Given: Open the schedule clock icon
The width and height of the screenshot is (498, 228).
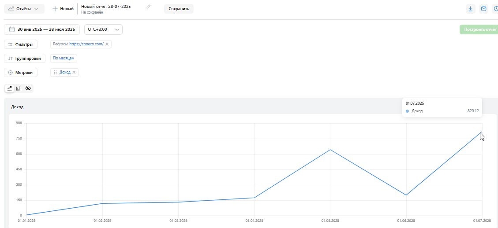Looking at the screenshot, I should click(x=495, y=9).
